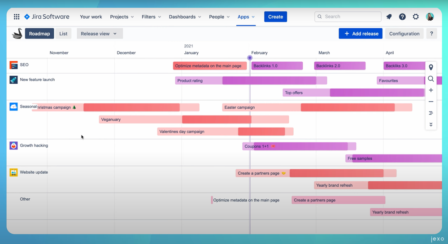Viewport: 448px width, 244px height.
Task: Click the Add release button
Action: click(x=361, y=34)
